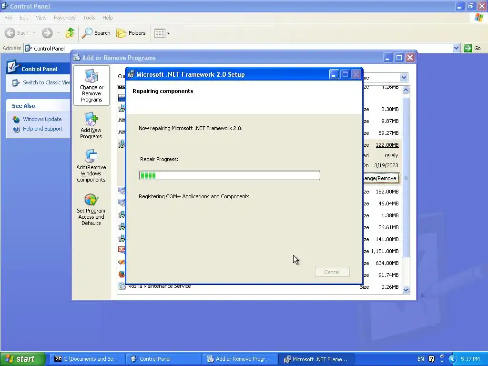Expand hidden tray icons arrow
Image resolution: width=488 pixels, height=366 pixels.
pyautogui.click(x=453, y=359)
